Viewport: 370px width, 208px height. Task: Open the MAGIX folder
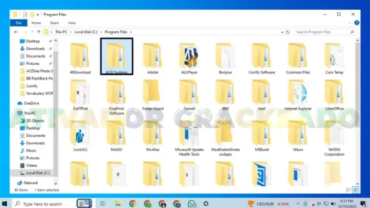tap(116, 136)
